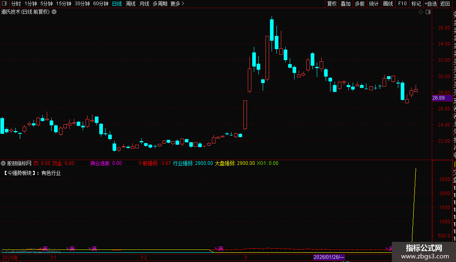Image resolution: width=456 pixels, height=262 pixels.
Task: Click the 个股强弱: -3.67 value
Action: pos(154,163)
